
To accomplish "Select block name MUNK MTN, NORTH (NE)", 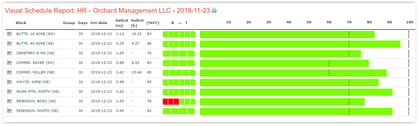I will [38, 92].
